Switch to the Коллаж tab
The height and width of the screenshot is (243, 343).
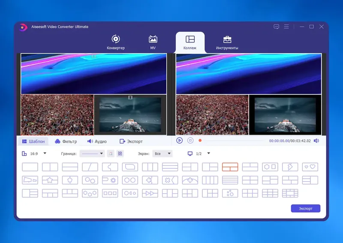[190, 42]
